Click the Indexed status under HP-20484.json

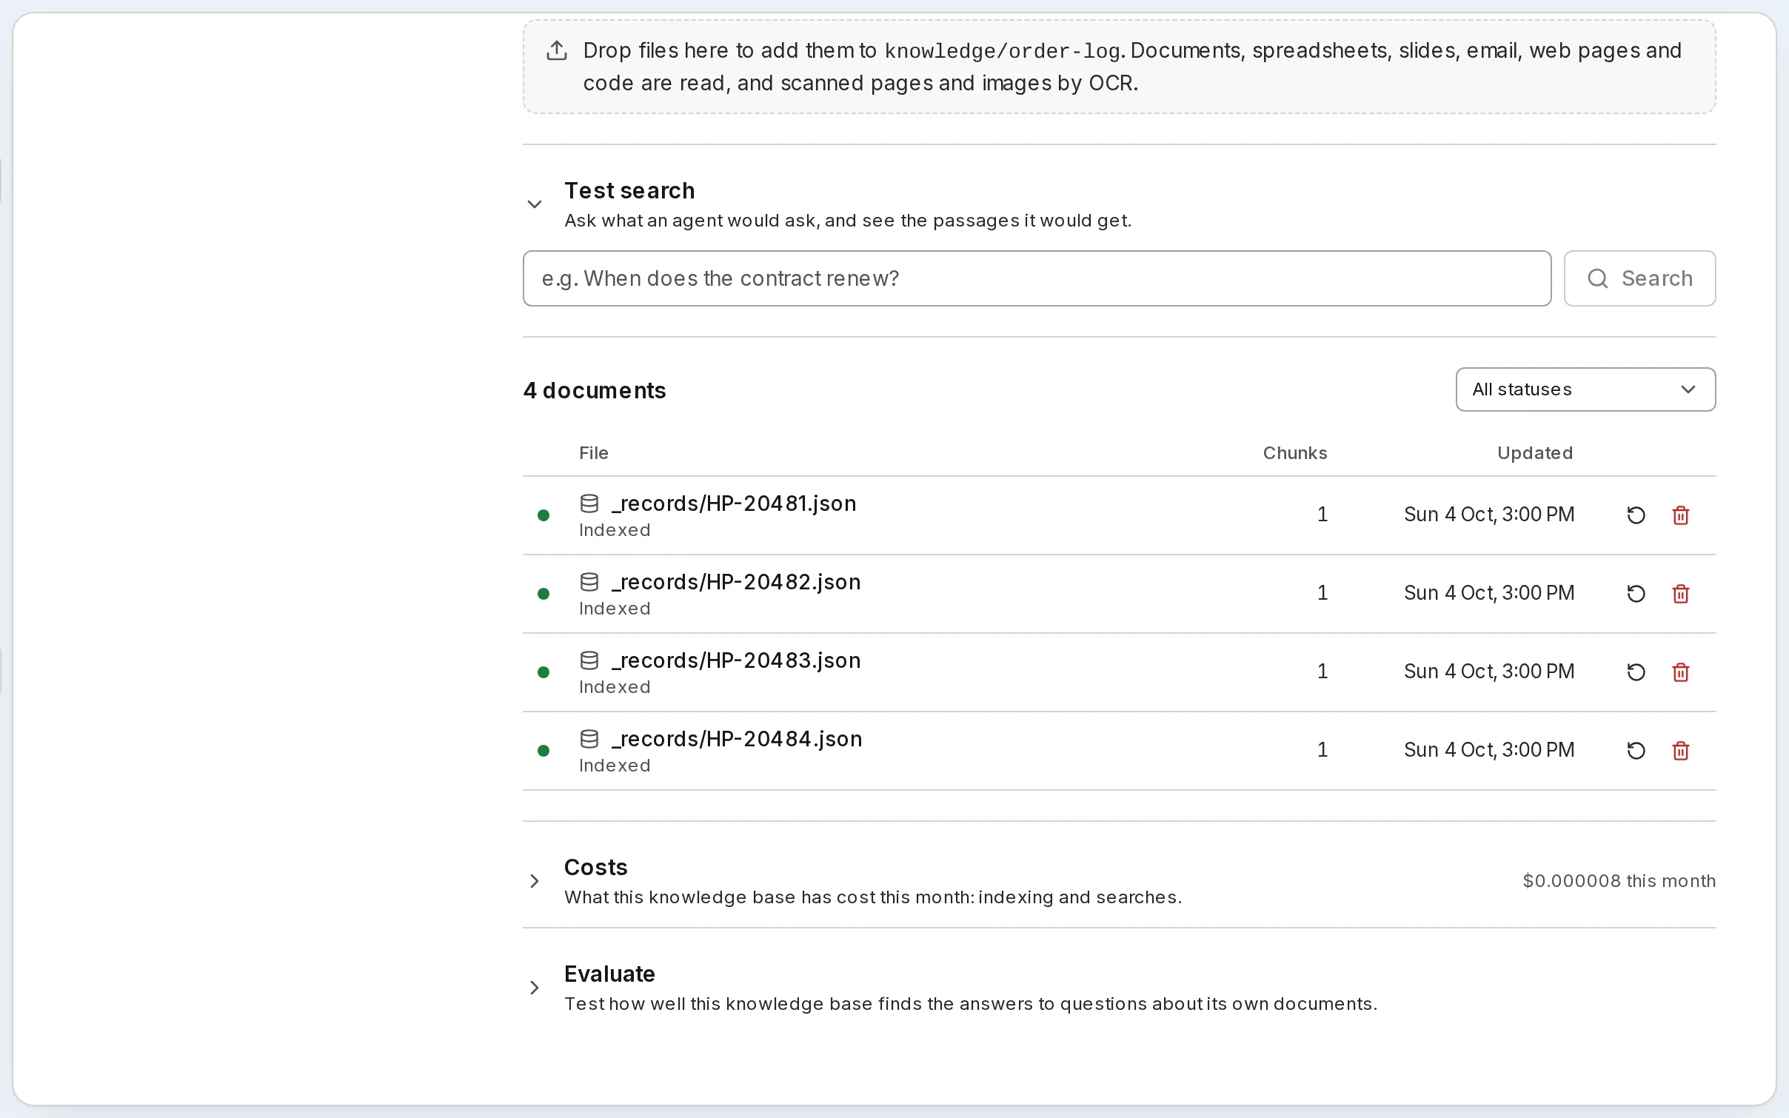point(615,766)
